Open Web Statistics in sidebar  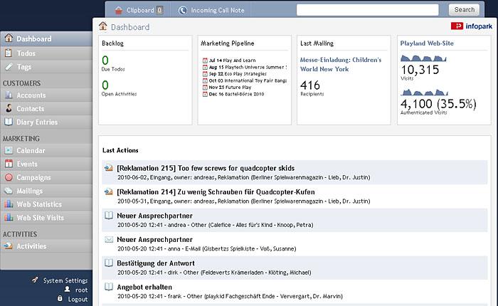46,204
